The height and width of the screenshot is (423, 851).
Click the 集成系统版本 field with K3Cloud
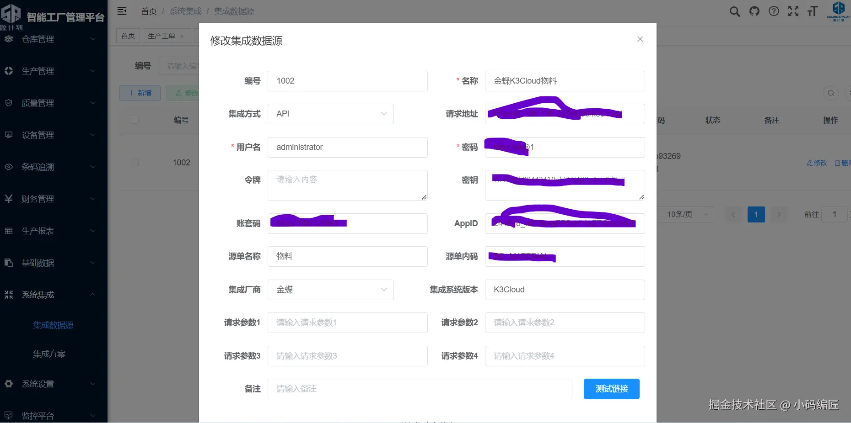[x=565, y=290]
